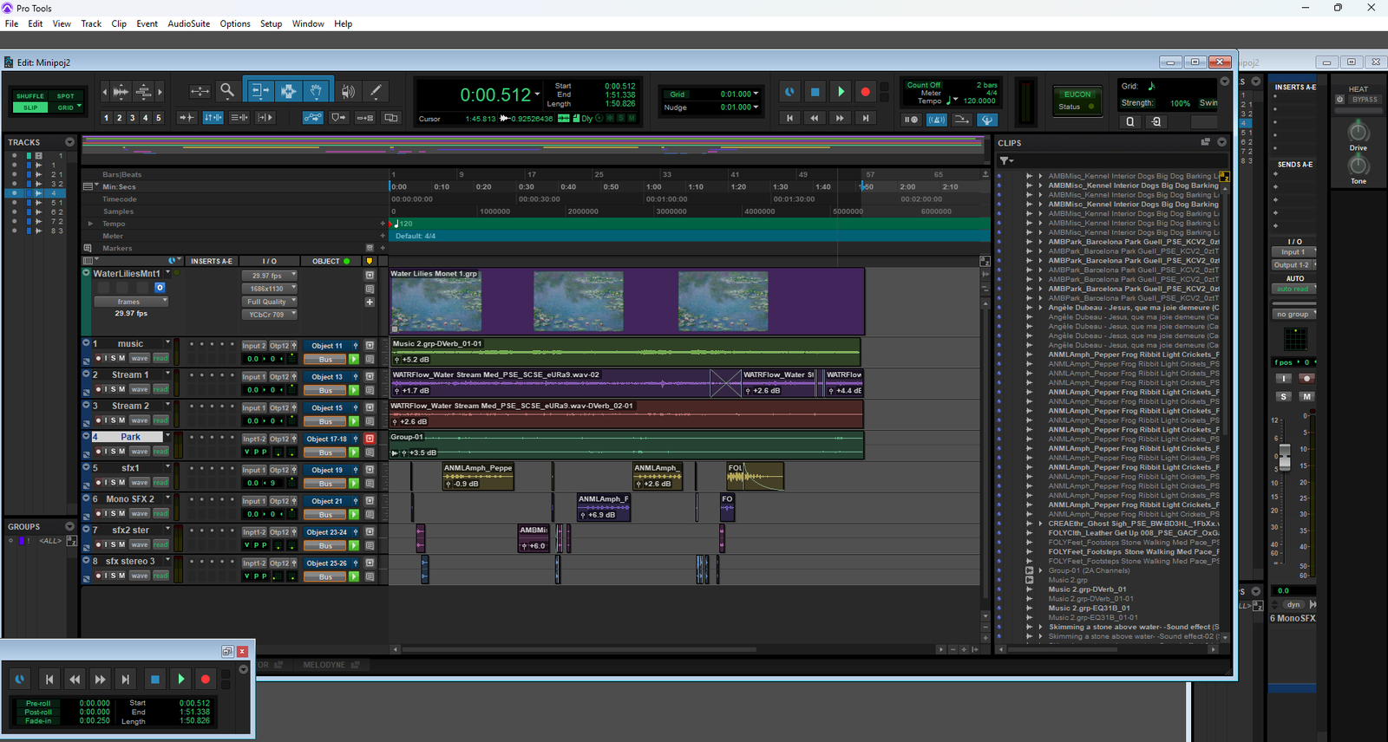The width and height of the screenshot is (1388, 742).
Task: Toggle GRID edit mode
Action: click(x=66, y=107)
